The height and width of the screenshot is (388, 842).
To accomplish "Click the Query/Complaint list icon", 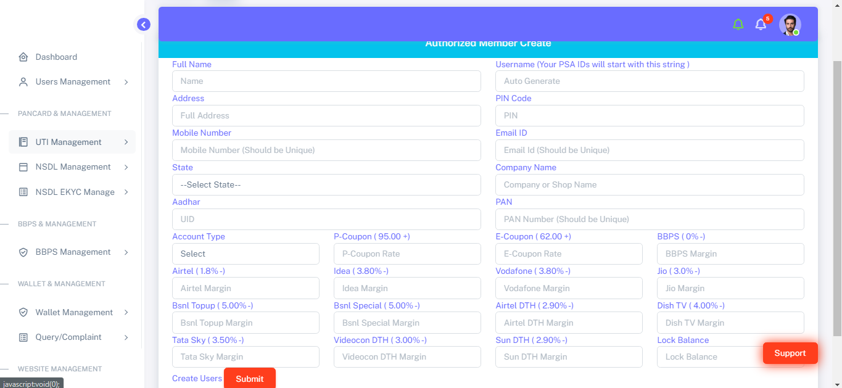I will (x=23, y=337).
